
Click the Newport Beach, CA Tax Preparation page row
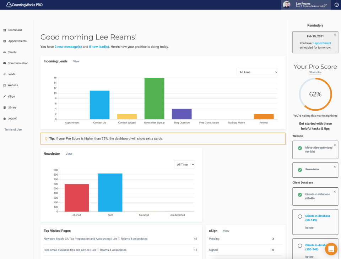point(121,239)
